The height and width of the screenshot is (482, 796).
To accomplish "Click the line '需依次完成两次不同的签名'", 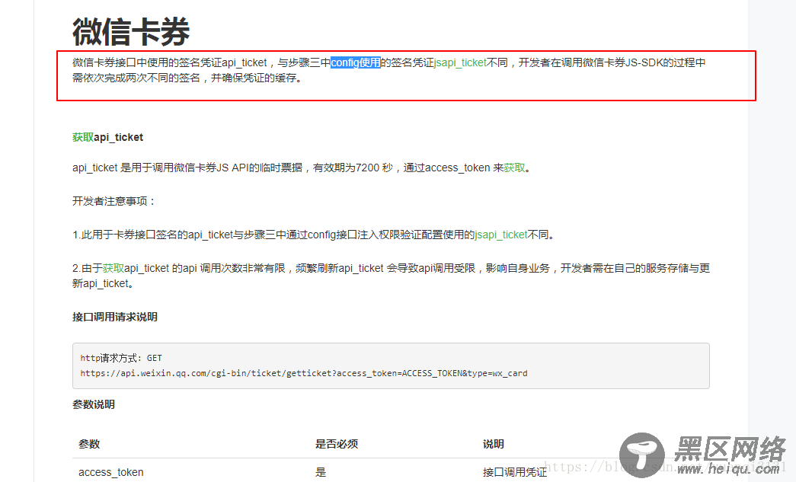I will coord(187,78).
